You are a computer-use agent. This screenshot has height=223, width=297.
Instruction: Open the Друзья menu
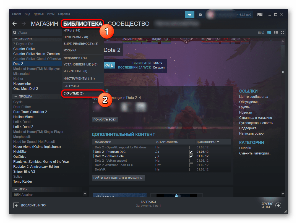[x=39, y=14]
